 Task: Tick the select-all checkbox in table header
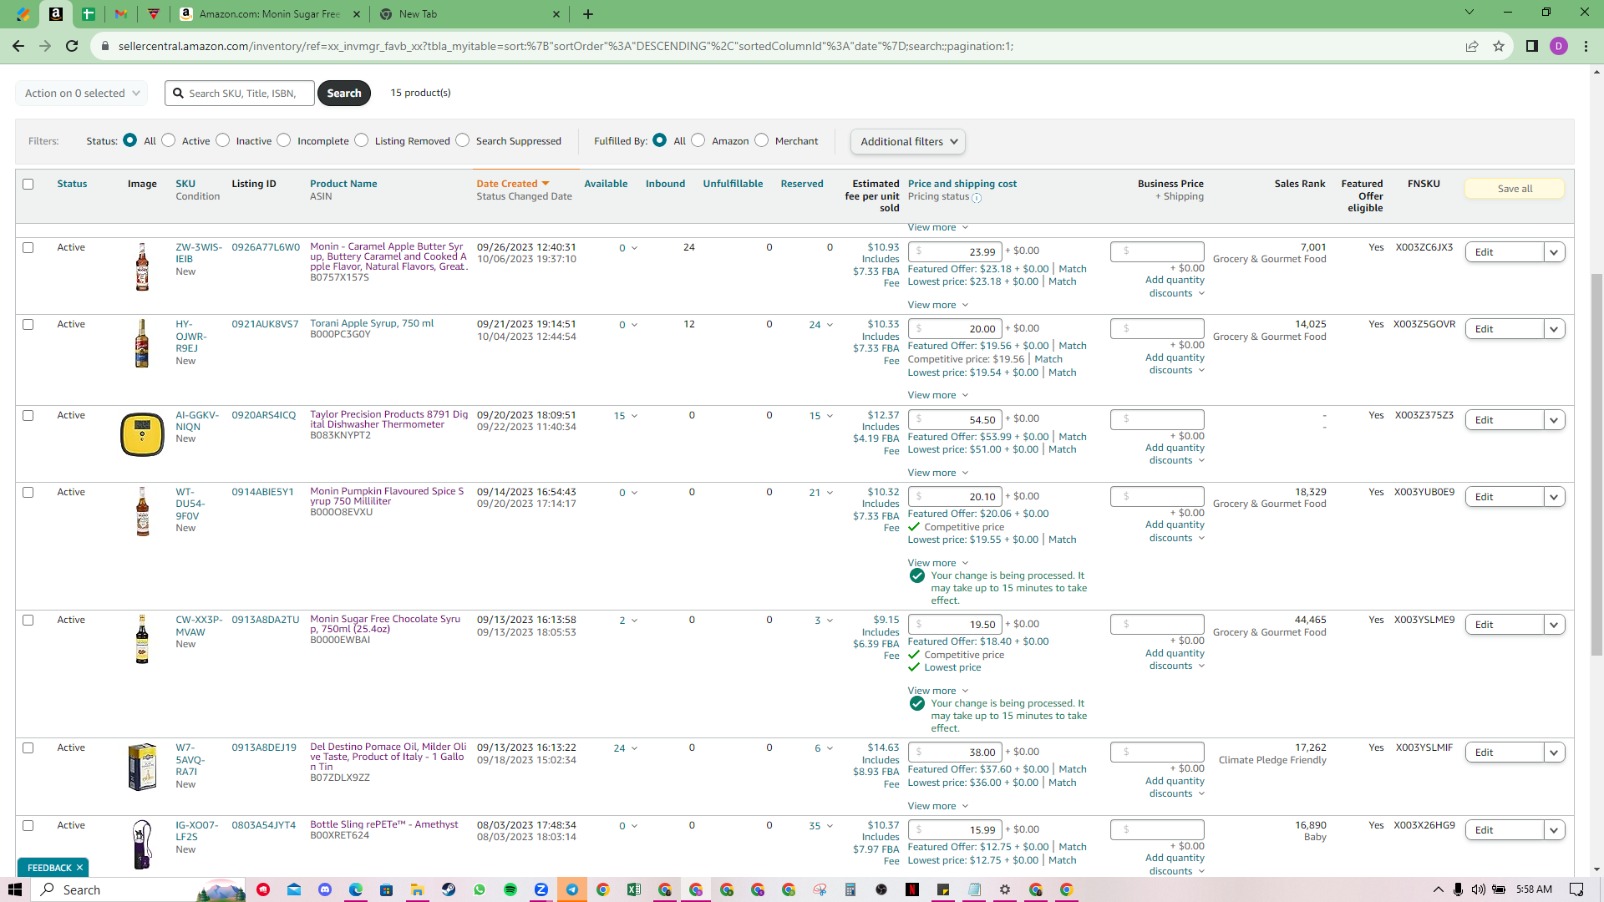coord(28,184)
